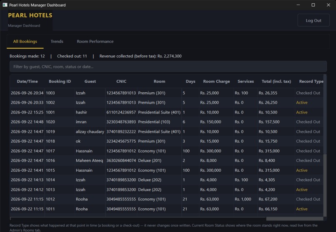Click total Rs. 15,750

coord(268,141)
